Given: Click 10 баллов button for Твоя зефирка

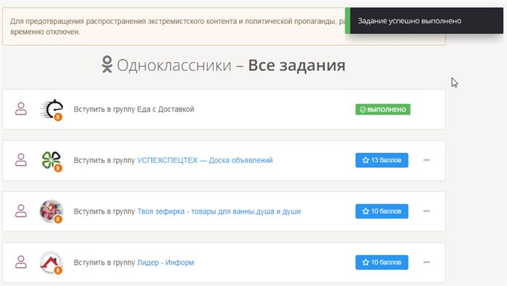Looking at the screenshot, I should (382, 211).
